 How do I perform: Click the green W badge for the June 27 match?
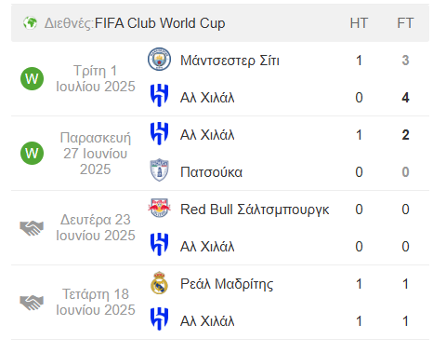tap(32, 153)
